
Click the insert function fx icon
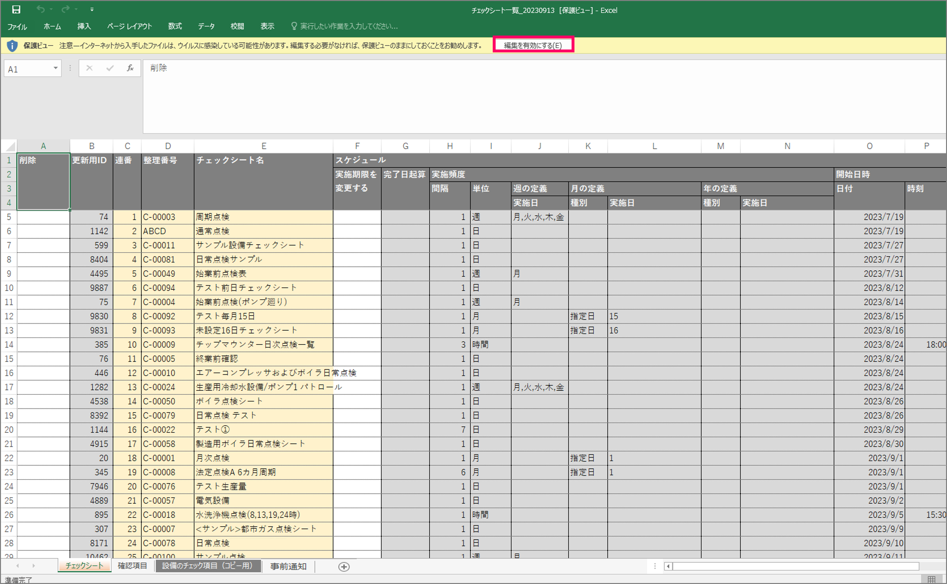click(130, 68)
